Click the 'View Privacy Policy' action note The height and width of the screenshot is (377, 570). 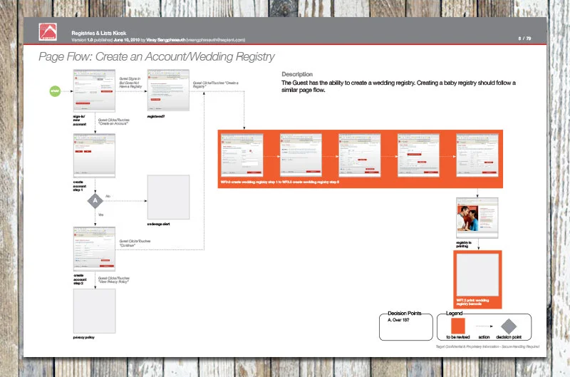114,280
